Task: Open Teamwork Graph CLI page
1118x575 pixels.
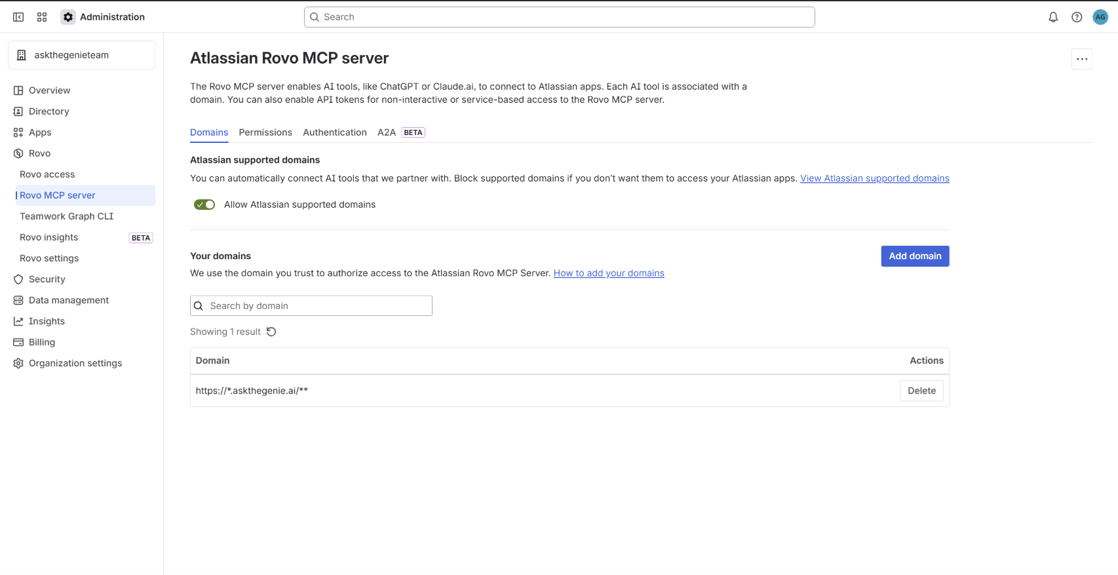Action: (85, 216)
